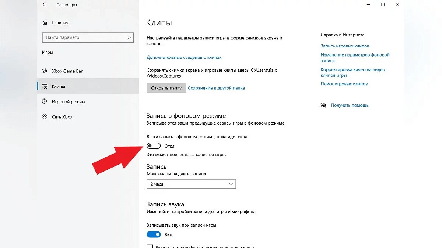
Task: Open the Максимальная длина записи dropdown showing 2 часа
Action: click(x=191, y=184)
